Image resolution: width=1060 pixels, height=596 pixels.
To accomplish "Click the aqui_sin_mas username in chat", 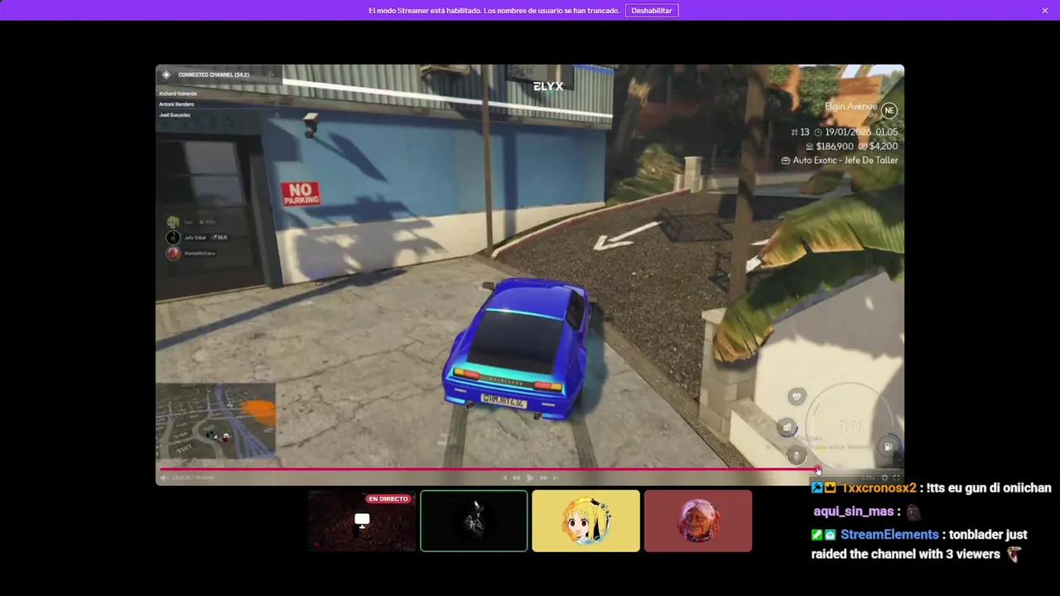I will [855, 512].
